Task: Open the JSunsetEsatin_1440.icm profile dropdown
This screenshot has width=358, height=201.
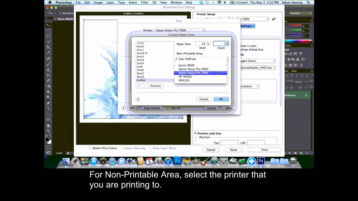Action: pos(258,68)
